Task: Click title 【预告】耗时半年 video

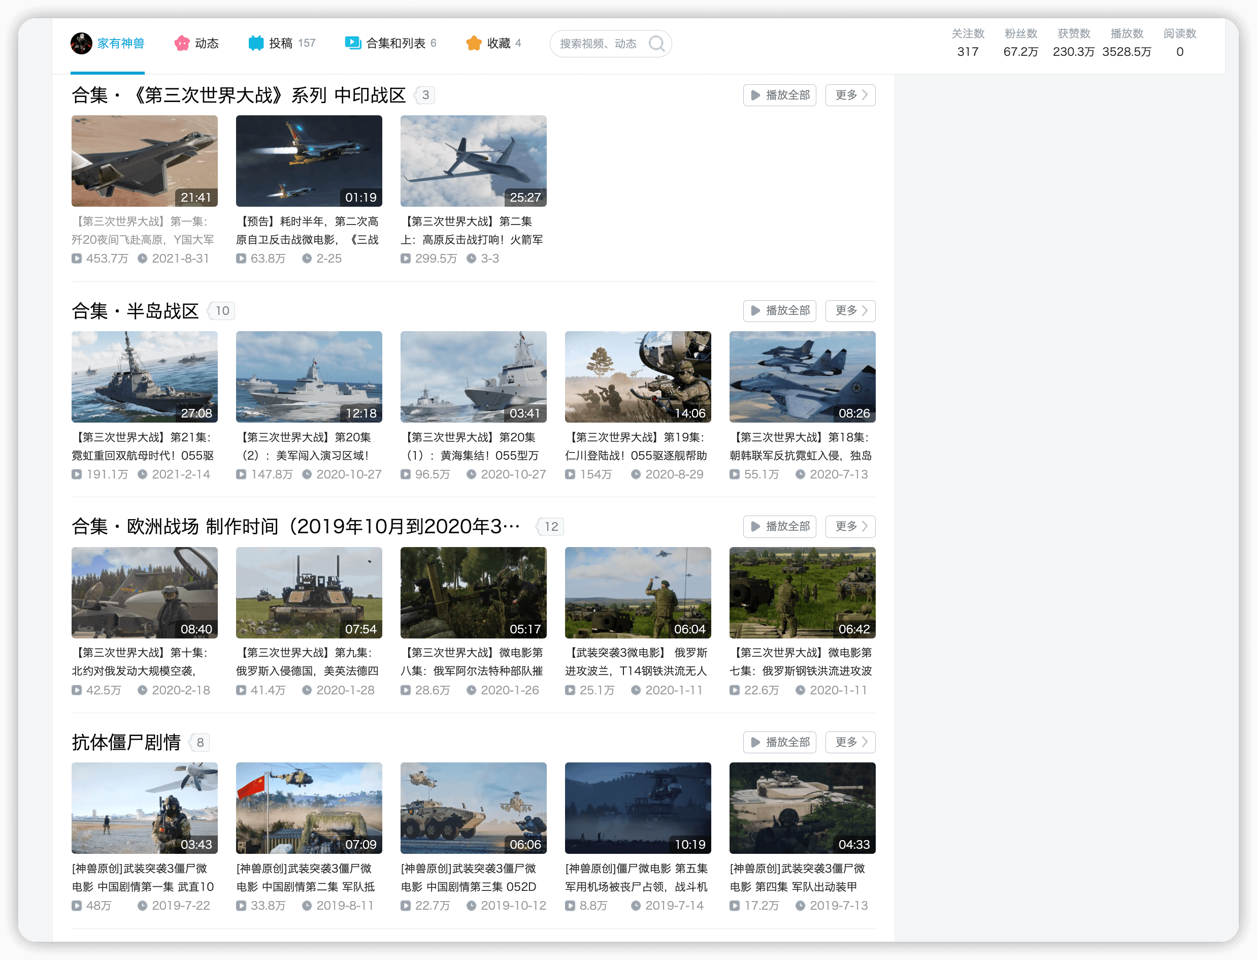Action: [308, 230]
